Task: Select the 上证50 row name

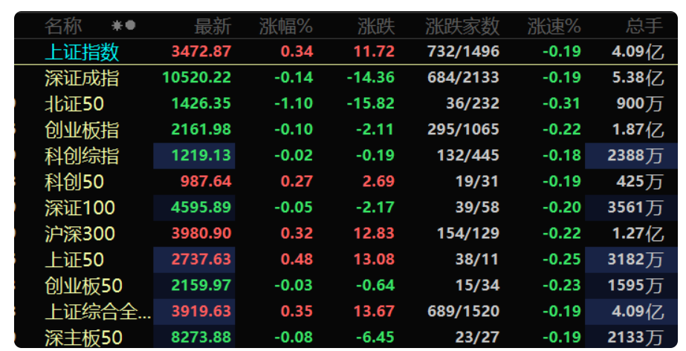Action: 74,260
